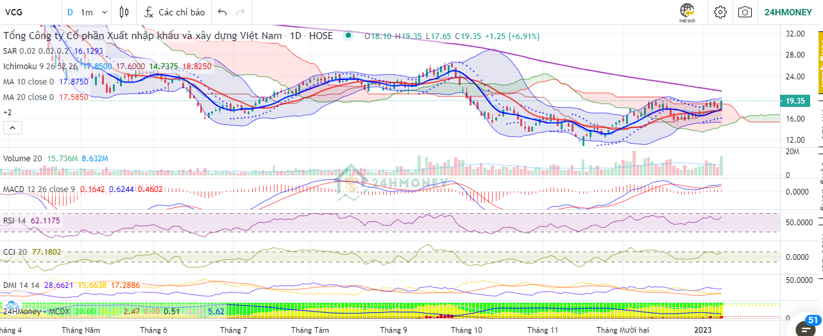Select the 24HMoney - MCDX indicator legend
The height and width of the screenshot is (336, 823).
pos(37,311)
